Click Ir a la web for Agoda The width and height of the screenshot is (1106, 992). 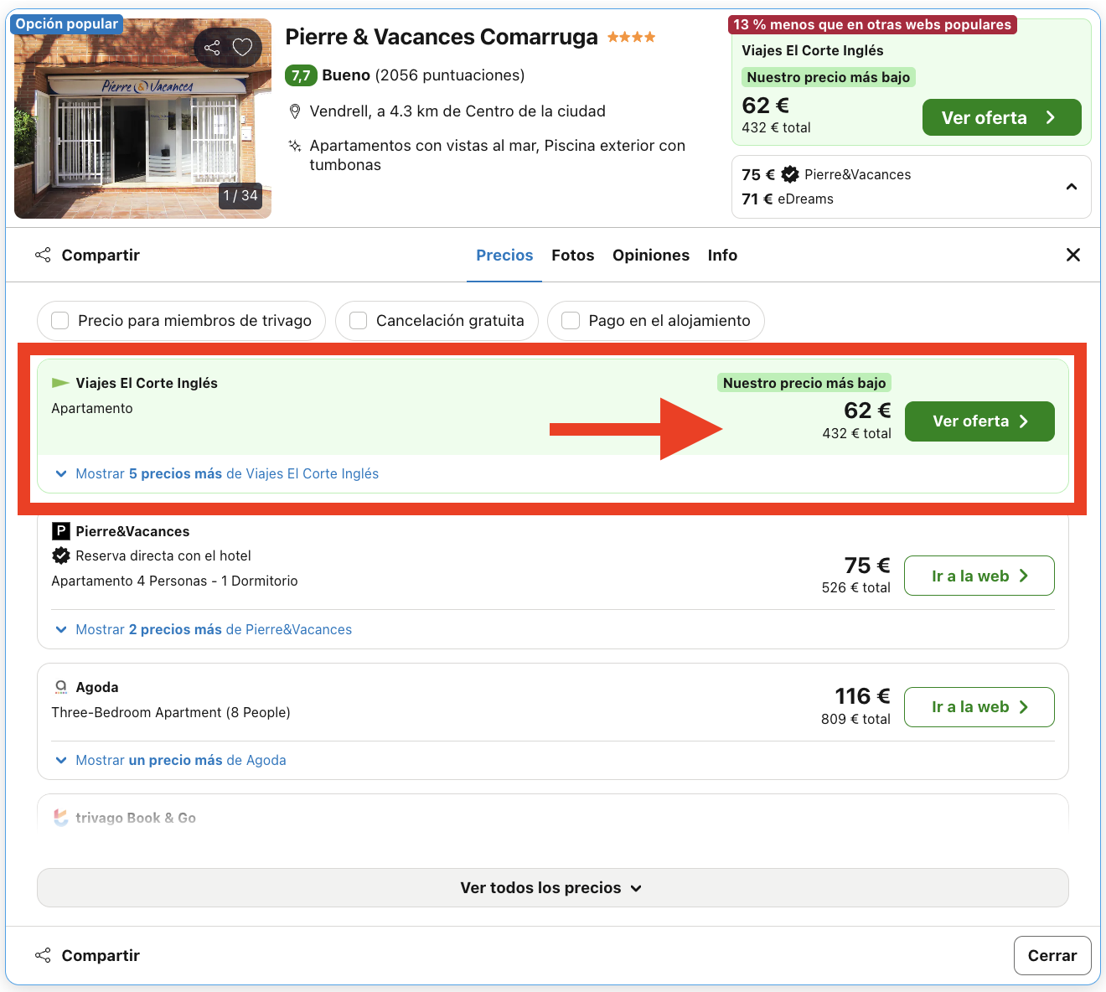(979, 707)
